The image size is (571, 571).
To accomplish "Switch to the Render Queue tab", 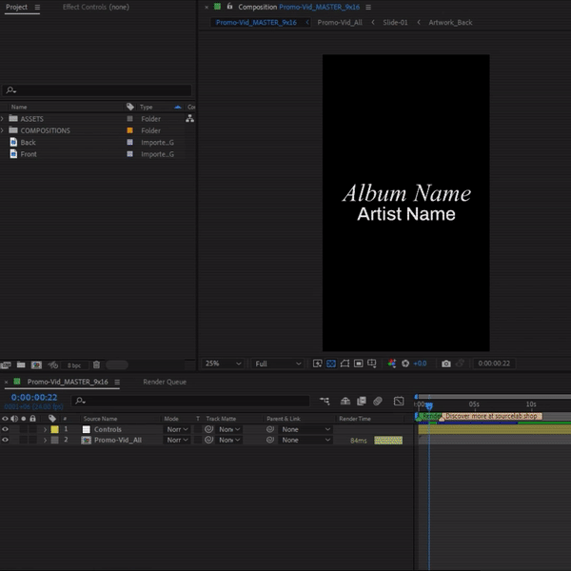I will coord(165,382).
